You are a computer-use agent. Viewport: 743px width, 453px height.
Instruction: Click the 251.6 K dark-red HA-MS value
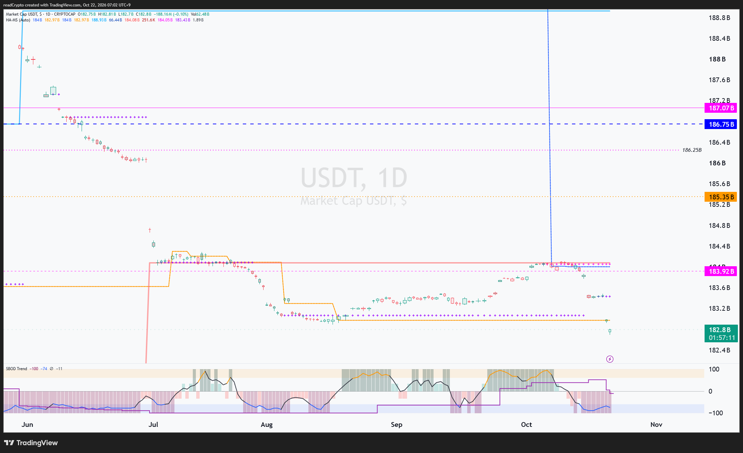(149, 20)
